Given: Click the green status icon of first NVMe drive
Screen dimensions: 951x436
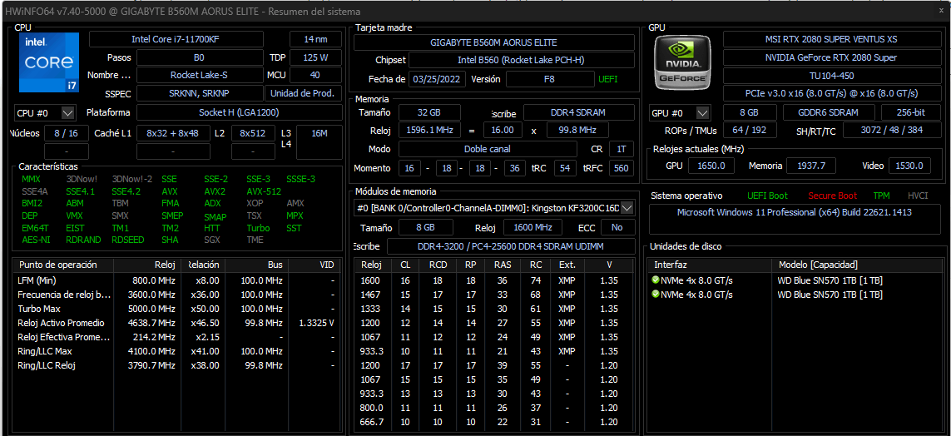Looking at the screenshot, I should pyautogui.click(x=655, y=280).
